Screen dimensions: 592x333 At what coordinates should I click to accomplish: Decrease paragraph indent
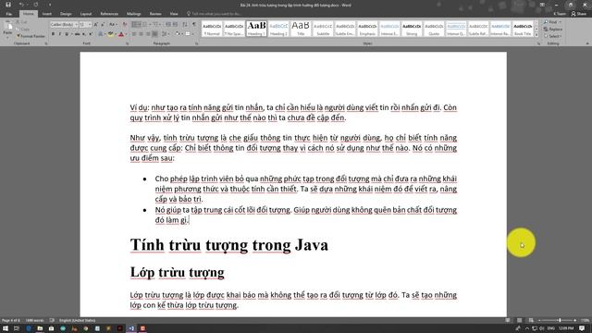coord(168,25)
